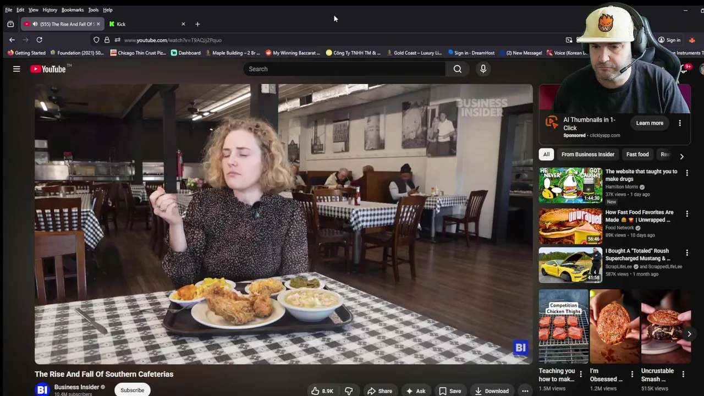
Task: Open 'Gold Coast – Luxury' bookmark
Action: [414, 53]
